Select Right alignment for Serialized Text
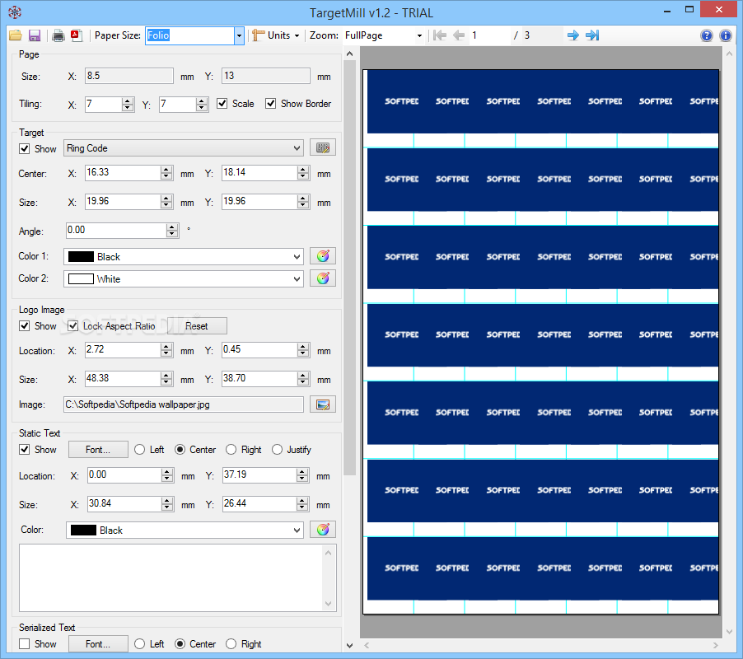743x659 pixels. click(x=231, y=644)
